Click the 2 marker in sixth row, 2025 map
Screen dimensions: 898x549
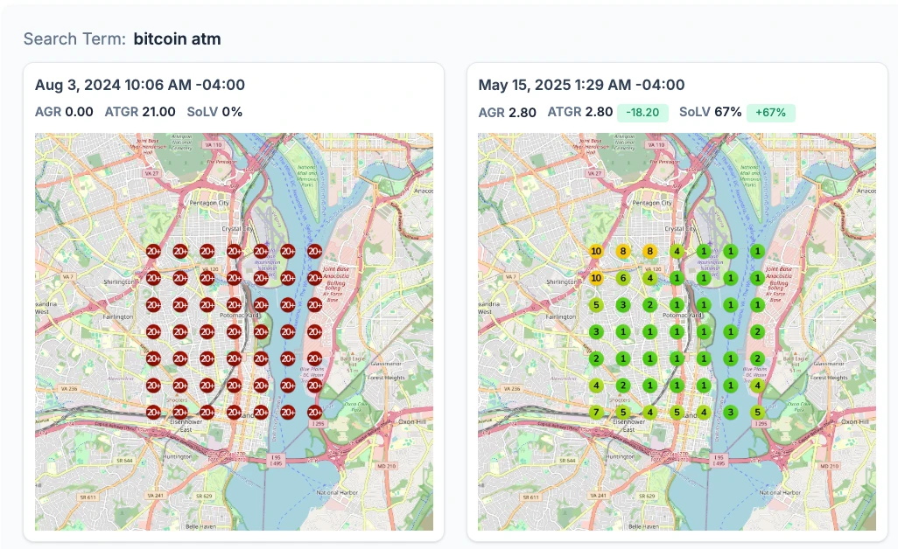click(x=623, y=386)
